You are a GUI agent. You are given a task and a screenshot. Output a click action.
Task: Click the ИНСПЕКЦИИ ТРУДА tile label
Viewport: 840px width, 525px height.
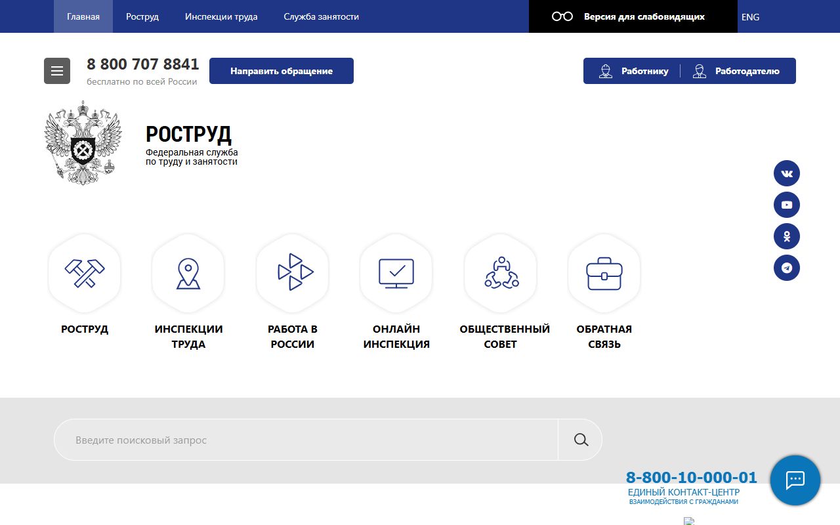[x=188, y=337]
